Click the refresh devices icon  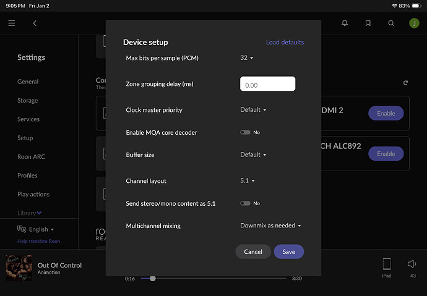[x=405, y=83]
